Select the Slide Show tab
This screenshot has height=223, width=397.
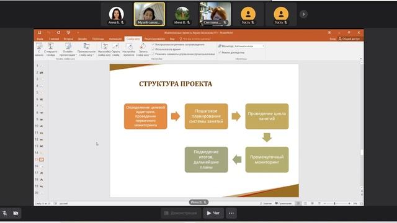tap(133, 39)
